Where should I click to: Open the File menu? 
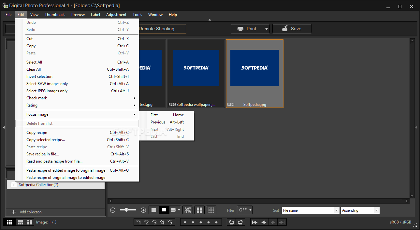pyautogui.click(x=8, y=15)
